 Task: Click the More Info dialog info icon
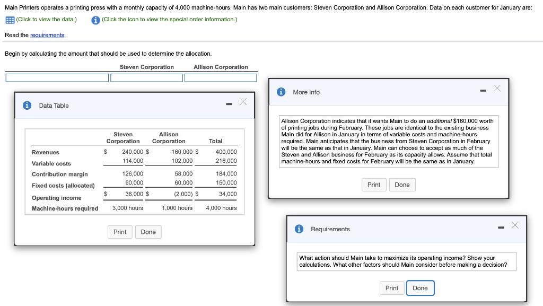click(281, 92)
